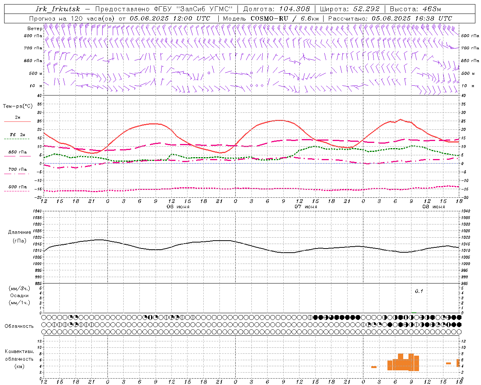This screenshot has height=385, width=481.
Task: Click the latitude value Широта: 52.292
Action: (350, 9)
